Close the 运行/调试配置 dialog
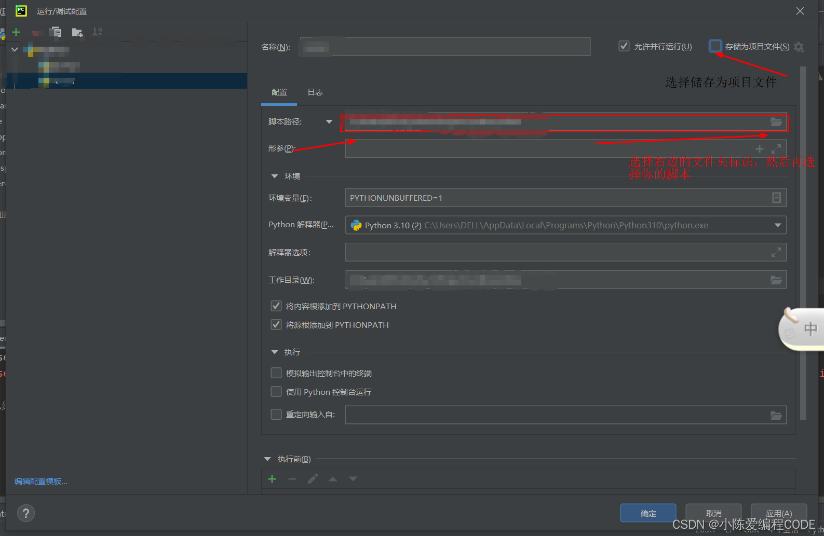This screenshot has height=536, width=824. (800, 11)
